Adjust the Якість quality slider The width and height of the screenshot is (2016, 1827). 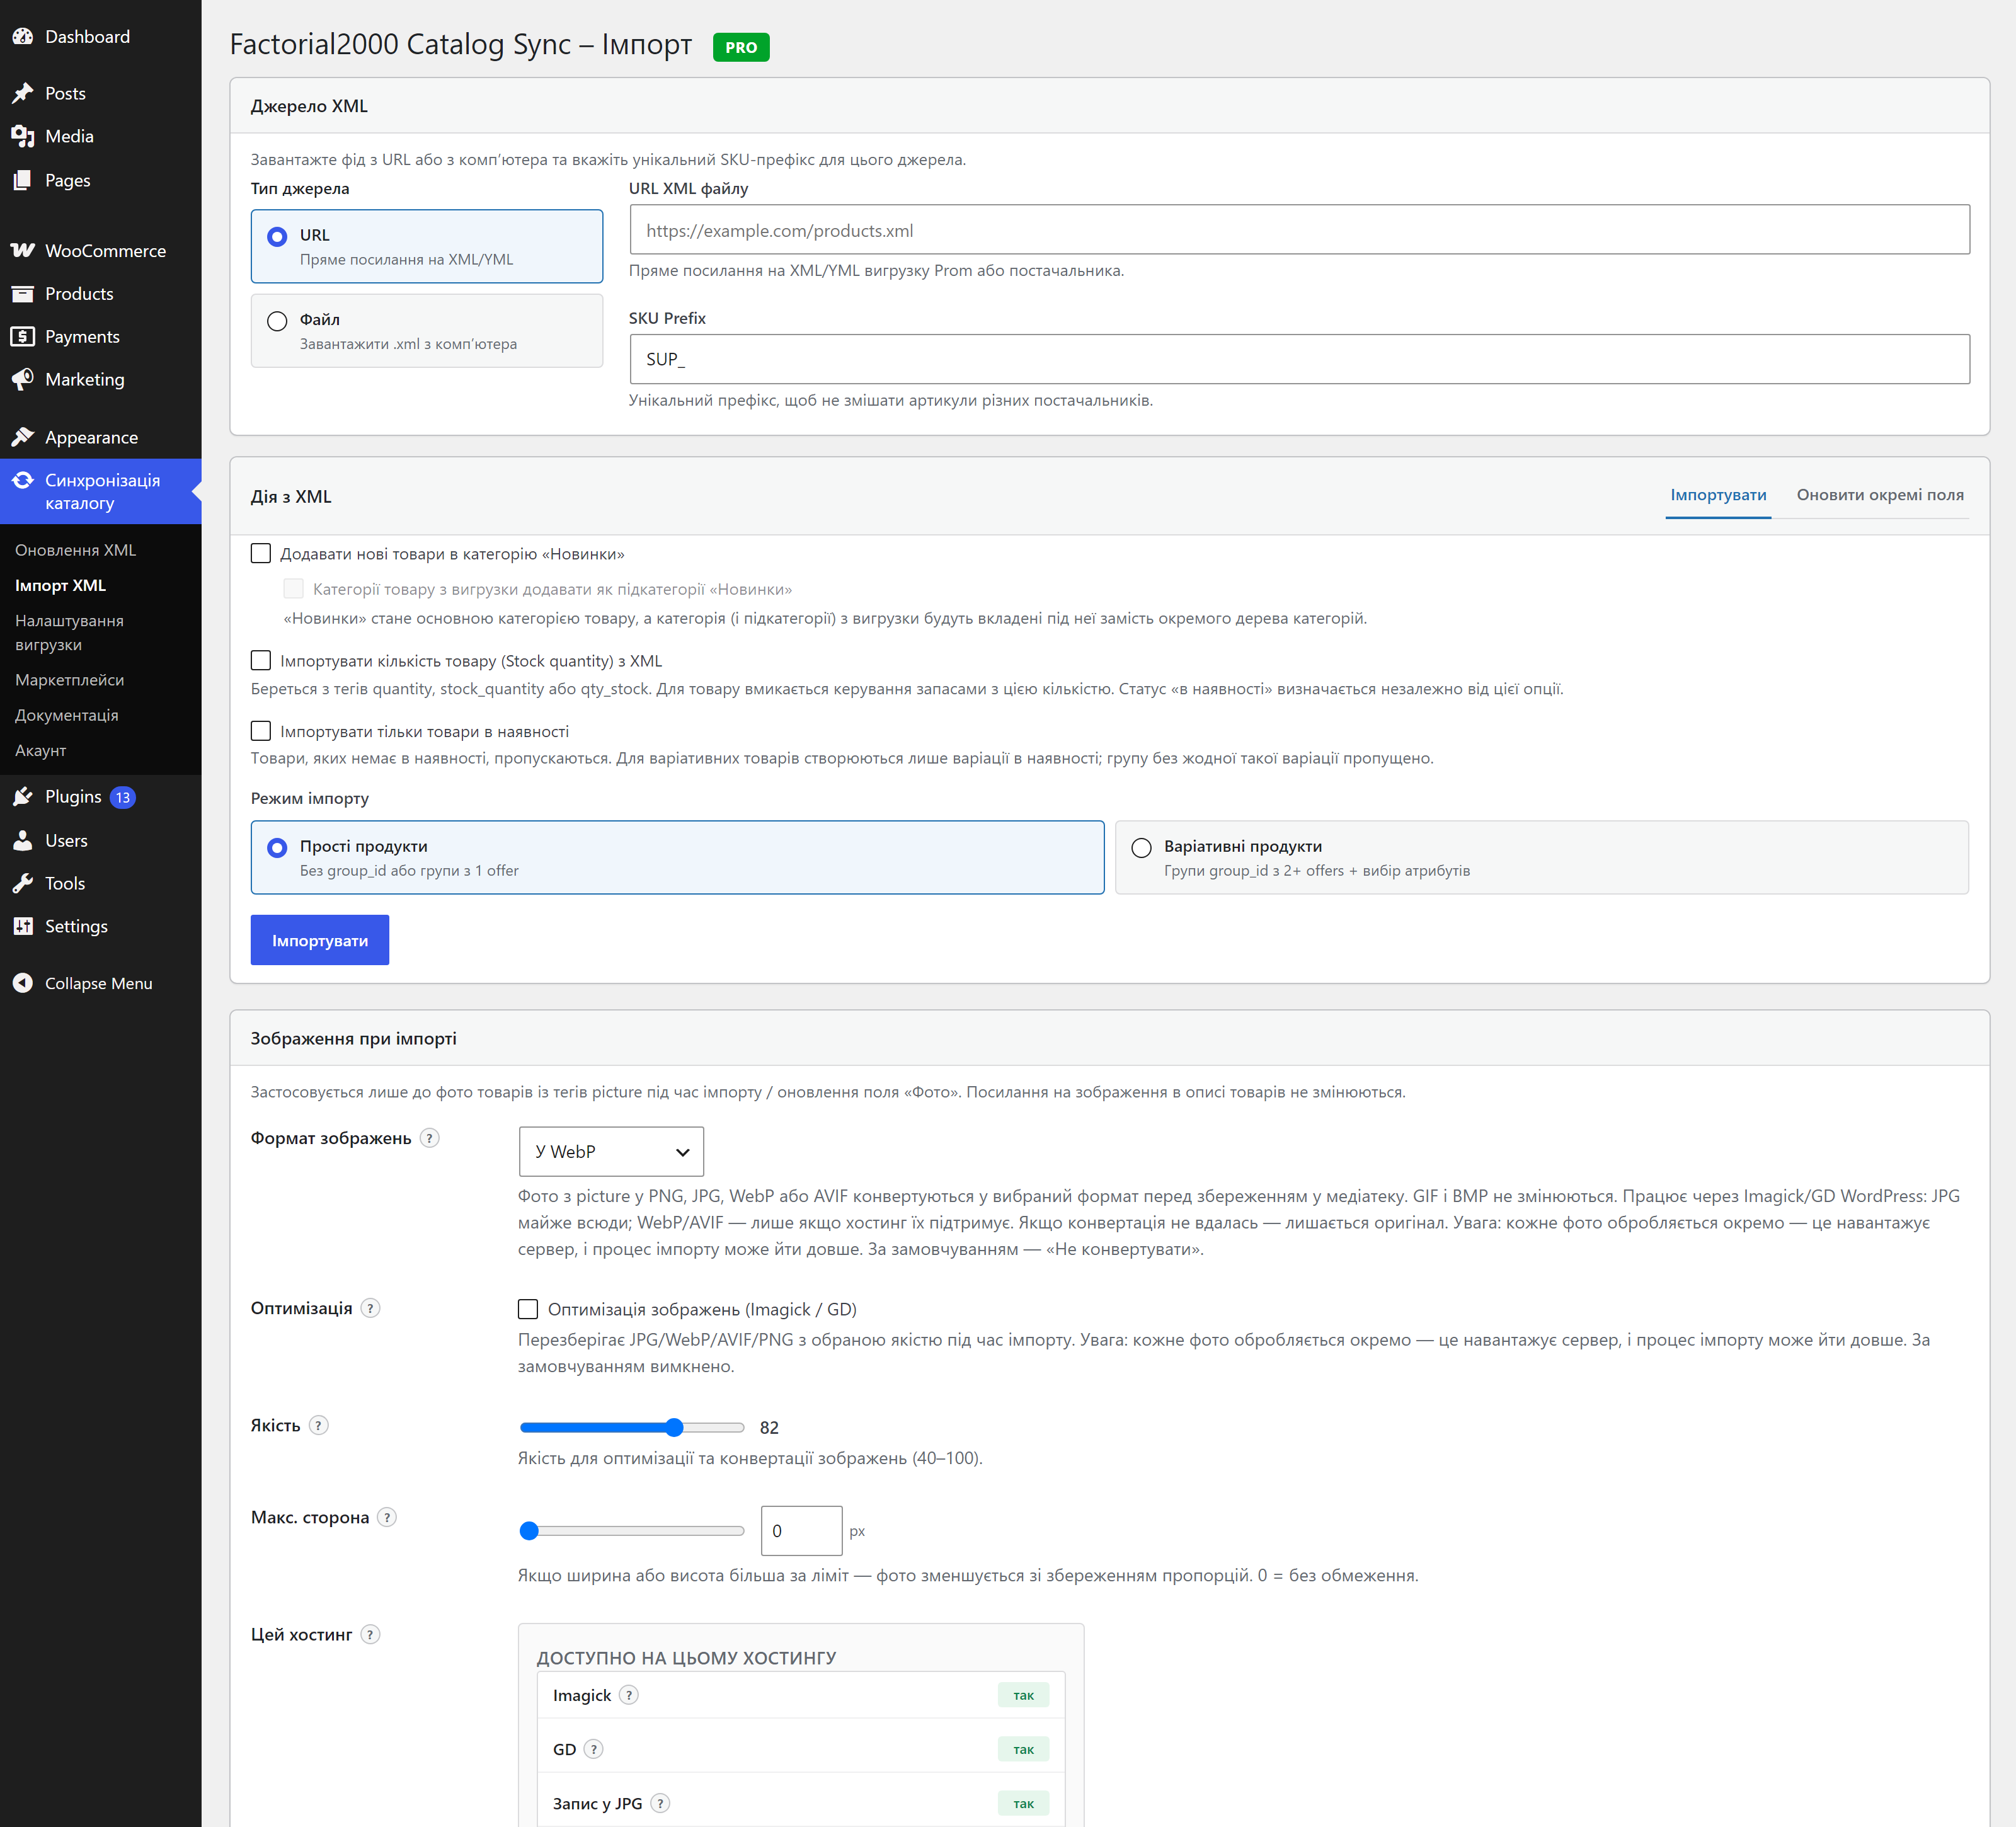point(632,1427)
